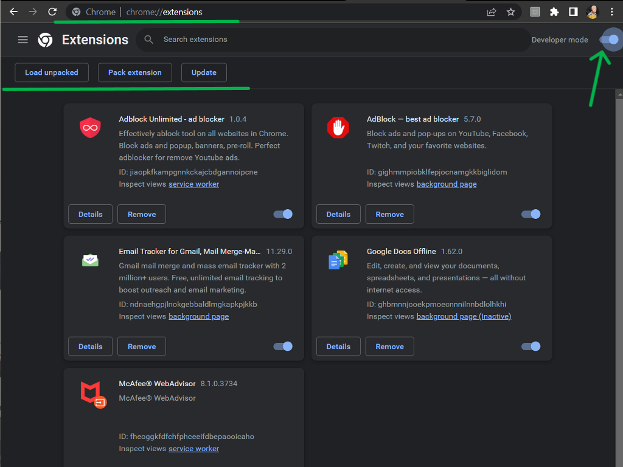Click Load unpacked button
The height and width of the screenshot is (467, 623).
(52, 72)
